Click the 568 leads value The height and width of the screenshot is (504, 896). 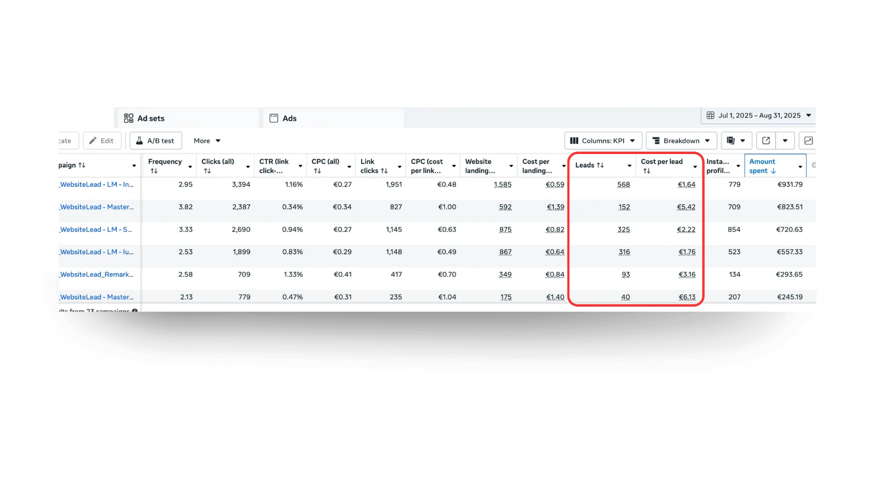pyautogui.click(x=623, y=185)
